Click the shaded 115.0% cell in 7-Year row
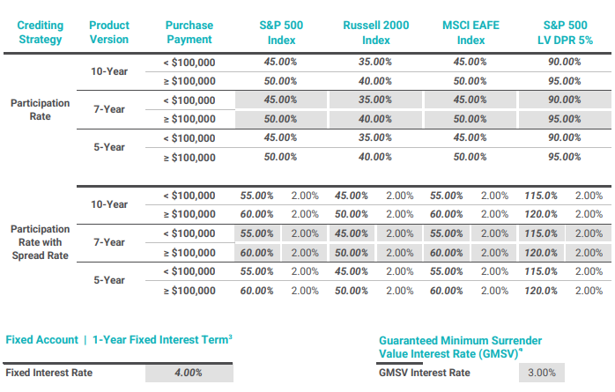Image resolution: width=615 pixels, height=392 pixels. [541, 233]
